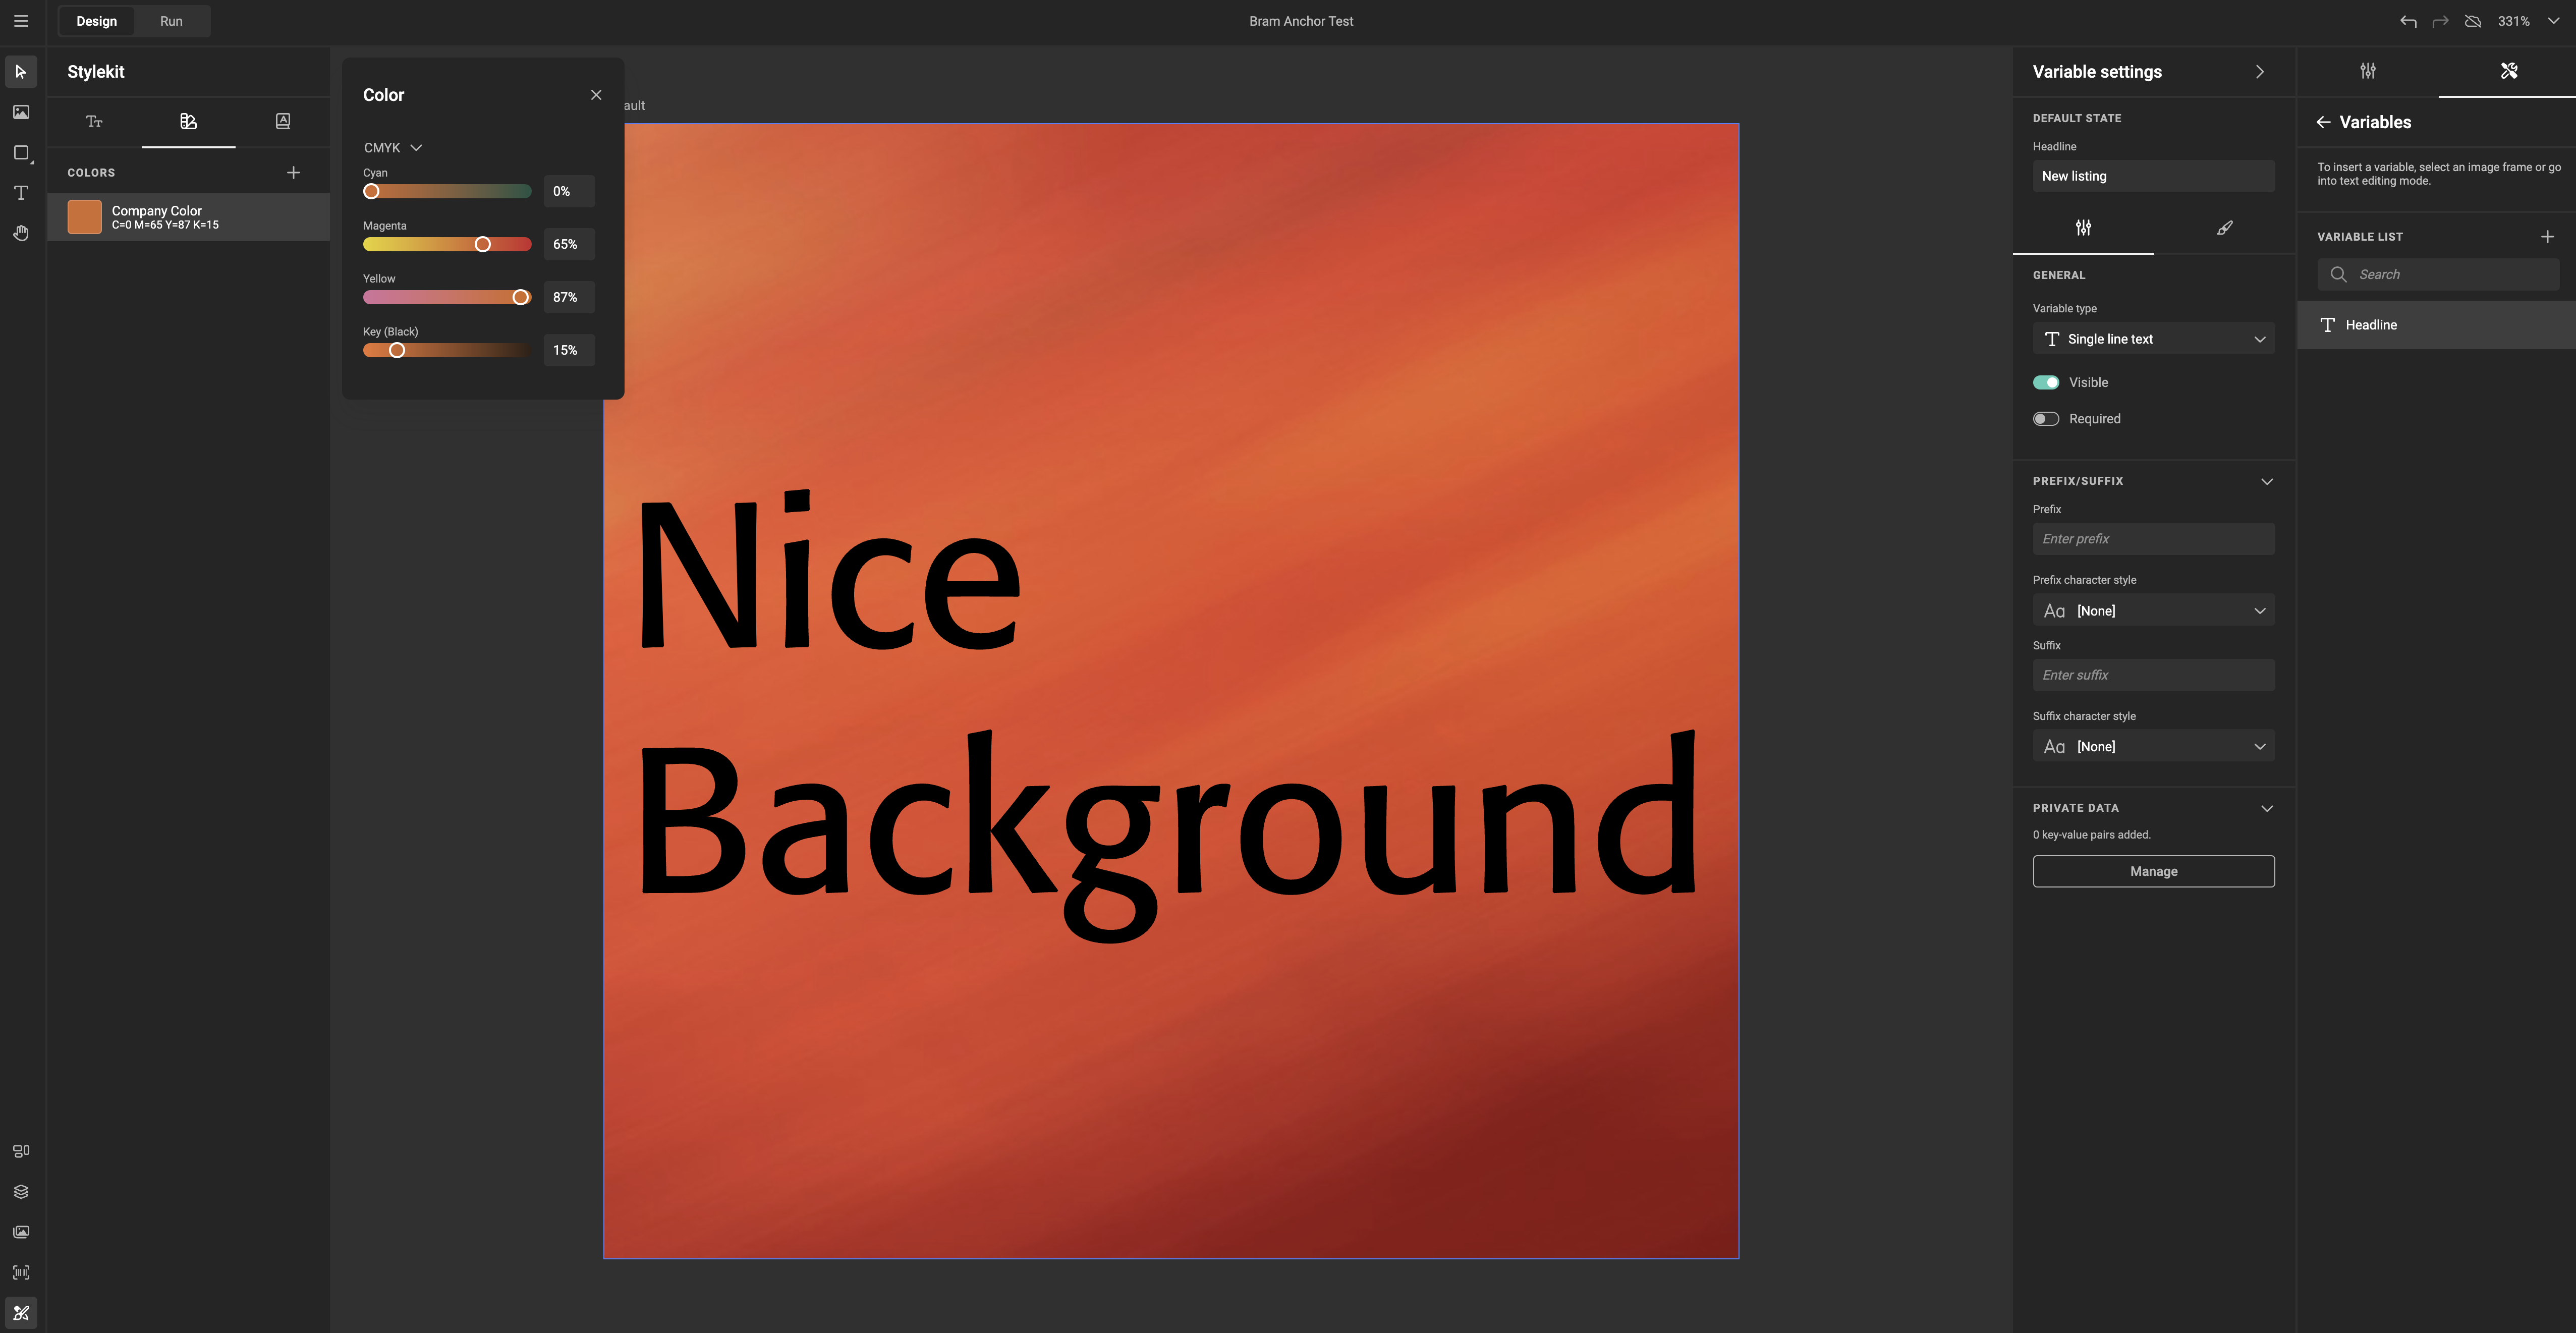Open variable brush appearance tab
The height and width of the screenshot is (1333, 2576).
coord(2224,228)
